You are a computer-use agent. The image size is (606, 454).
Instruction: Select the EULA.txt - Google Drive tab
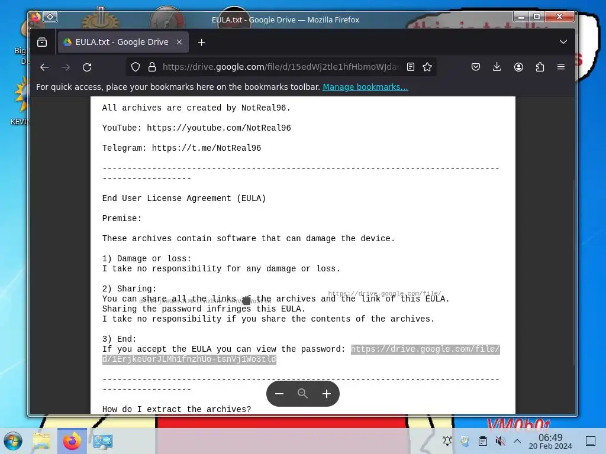tap(123, 42)
